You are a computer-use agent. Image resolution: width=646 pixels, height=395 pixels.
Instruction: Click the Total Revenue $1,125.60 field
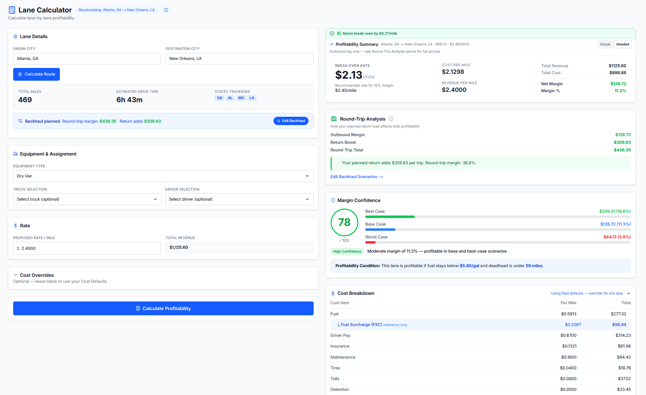[x=240, y=247]
